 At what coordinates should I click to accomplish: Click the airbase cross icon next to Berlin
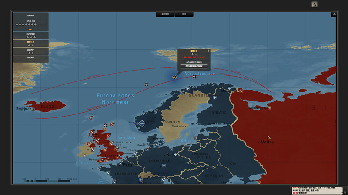tap(175, 155)
